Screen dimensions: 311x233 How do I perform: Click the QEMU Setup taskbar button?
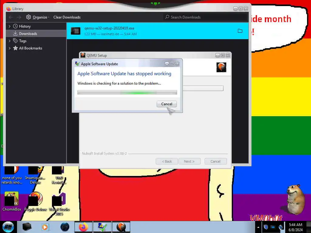(x=121, y=227)
